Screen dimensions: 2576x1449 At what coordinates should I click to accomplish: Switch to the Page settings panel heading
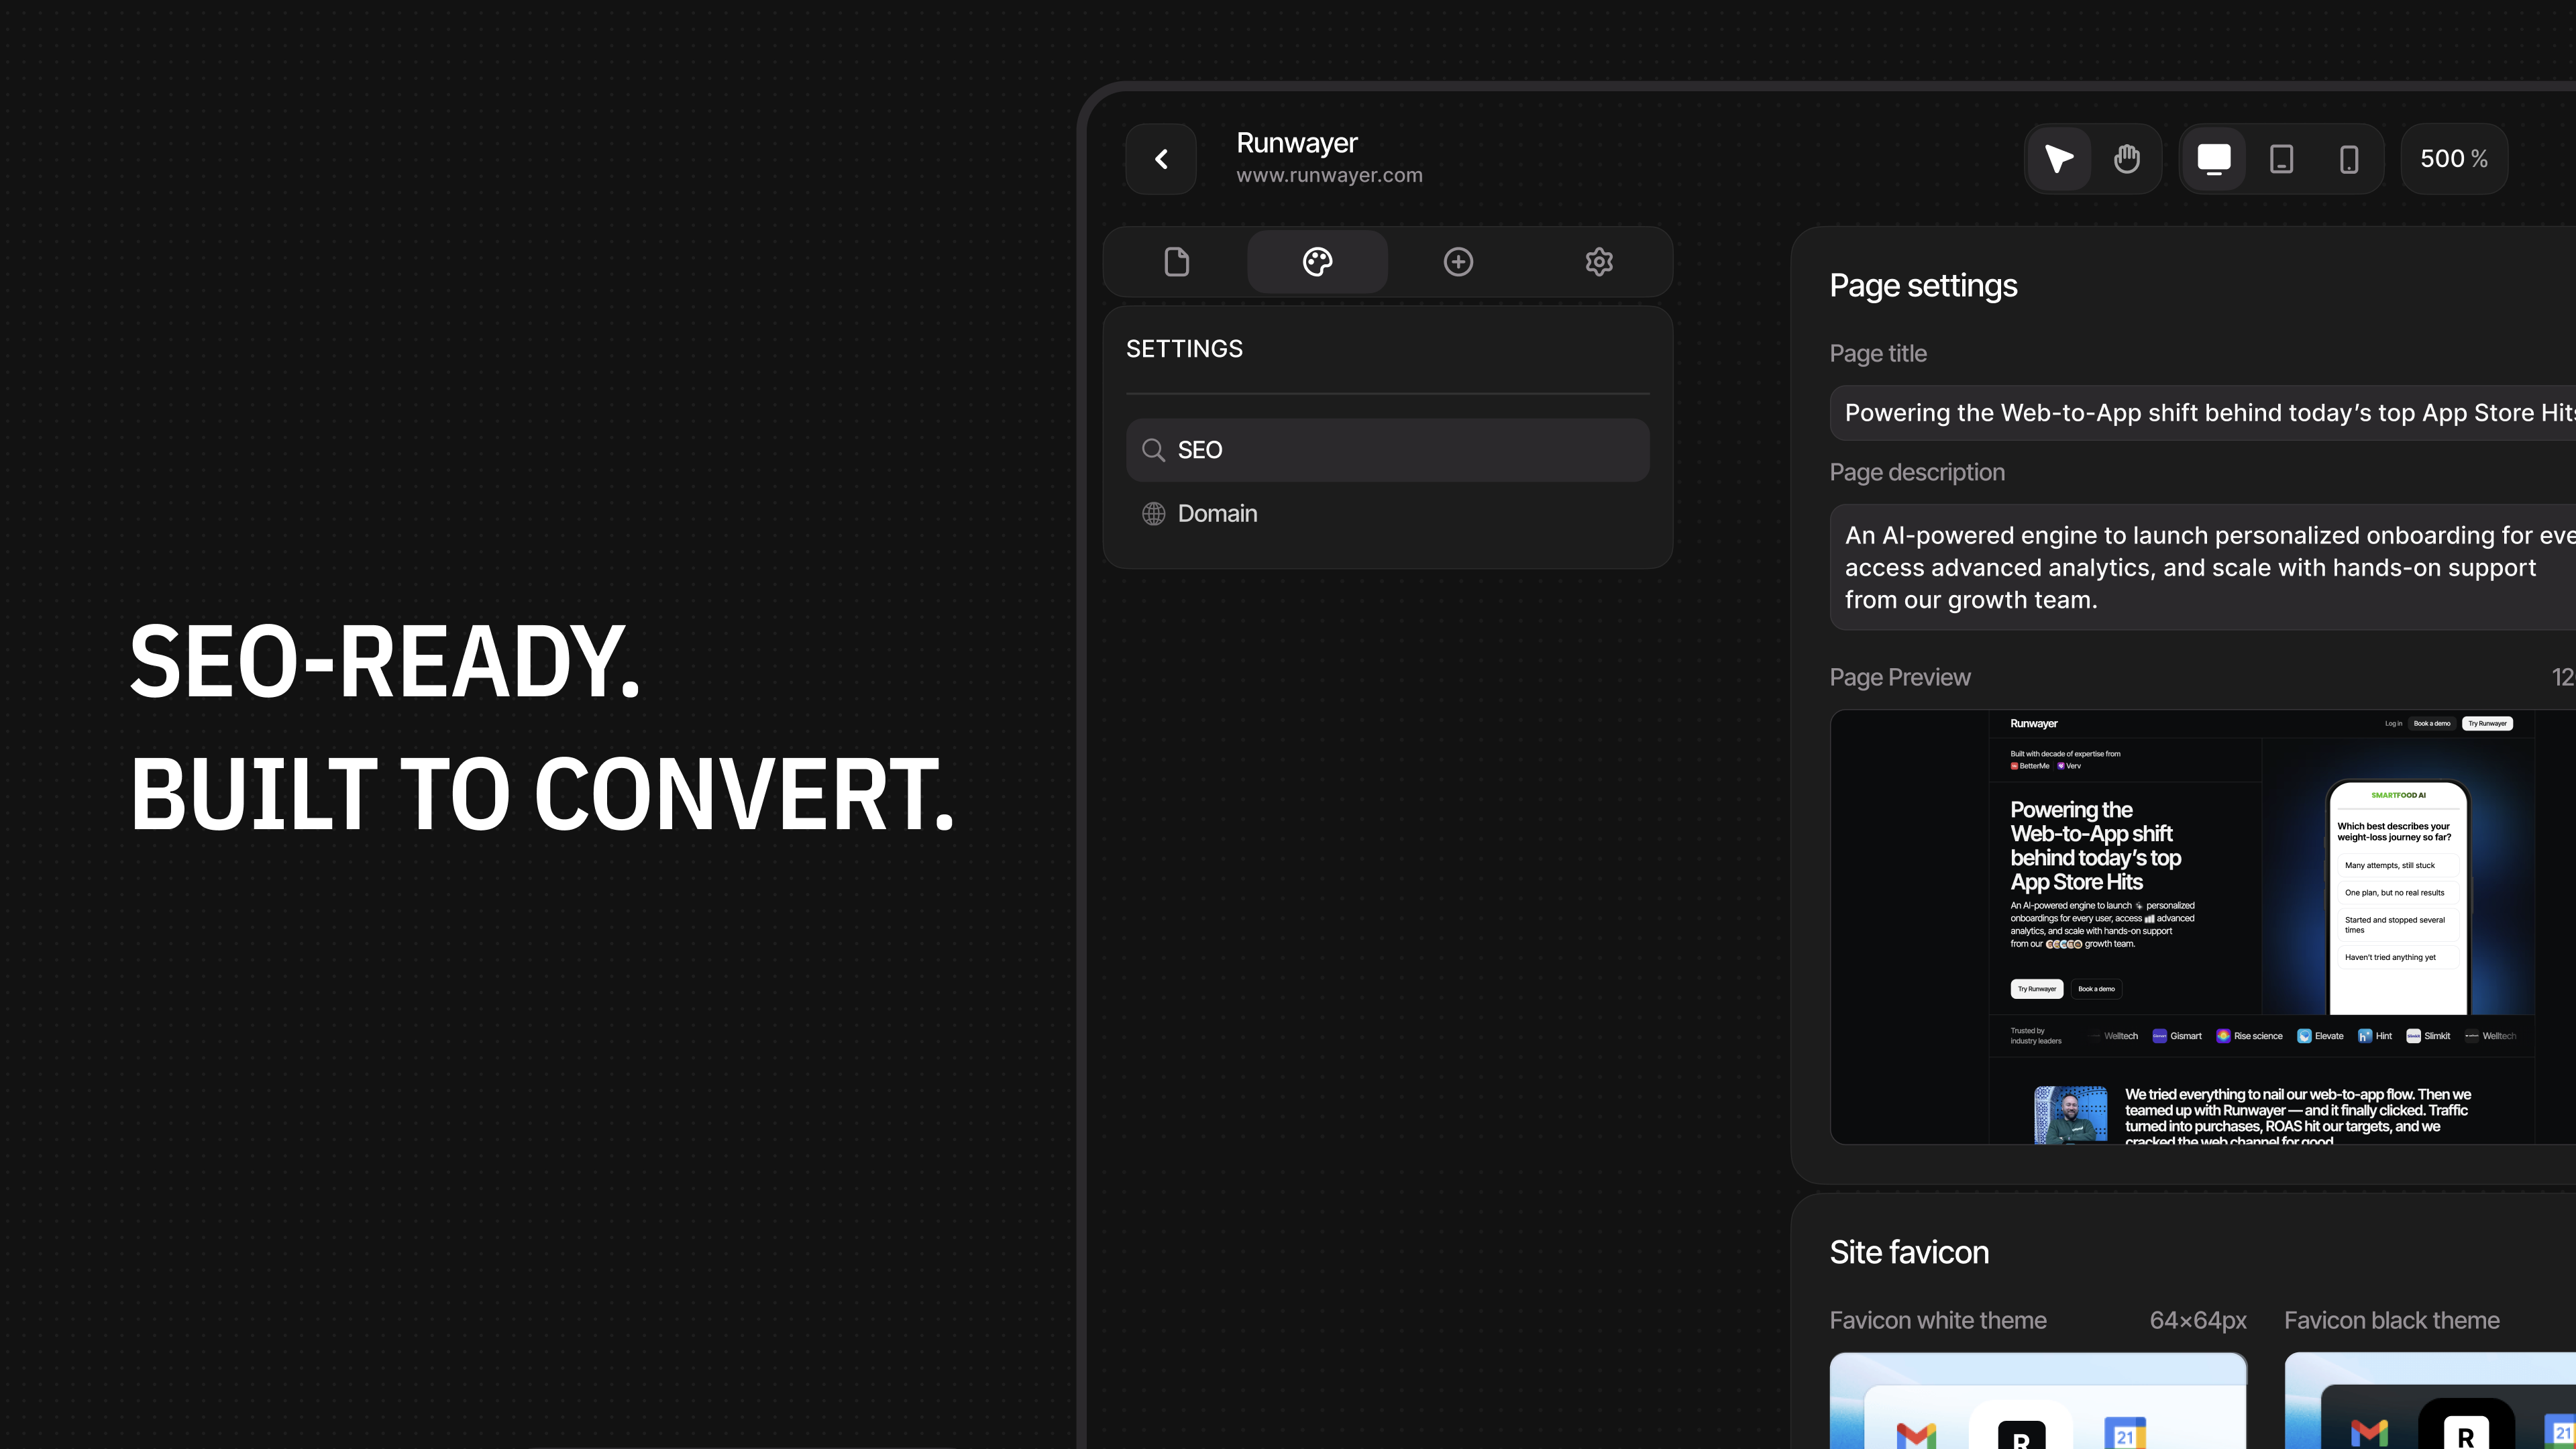tap(1922, 285)
